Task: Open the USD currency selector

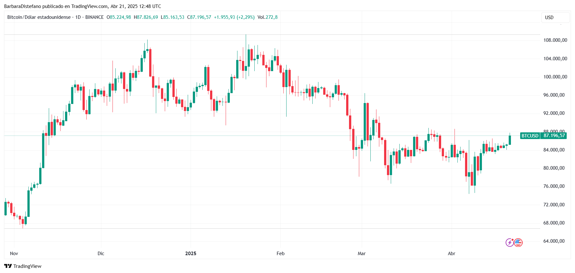Action: 555,18
